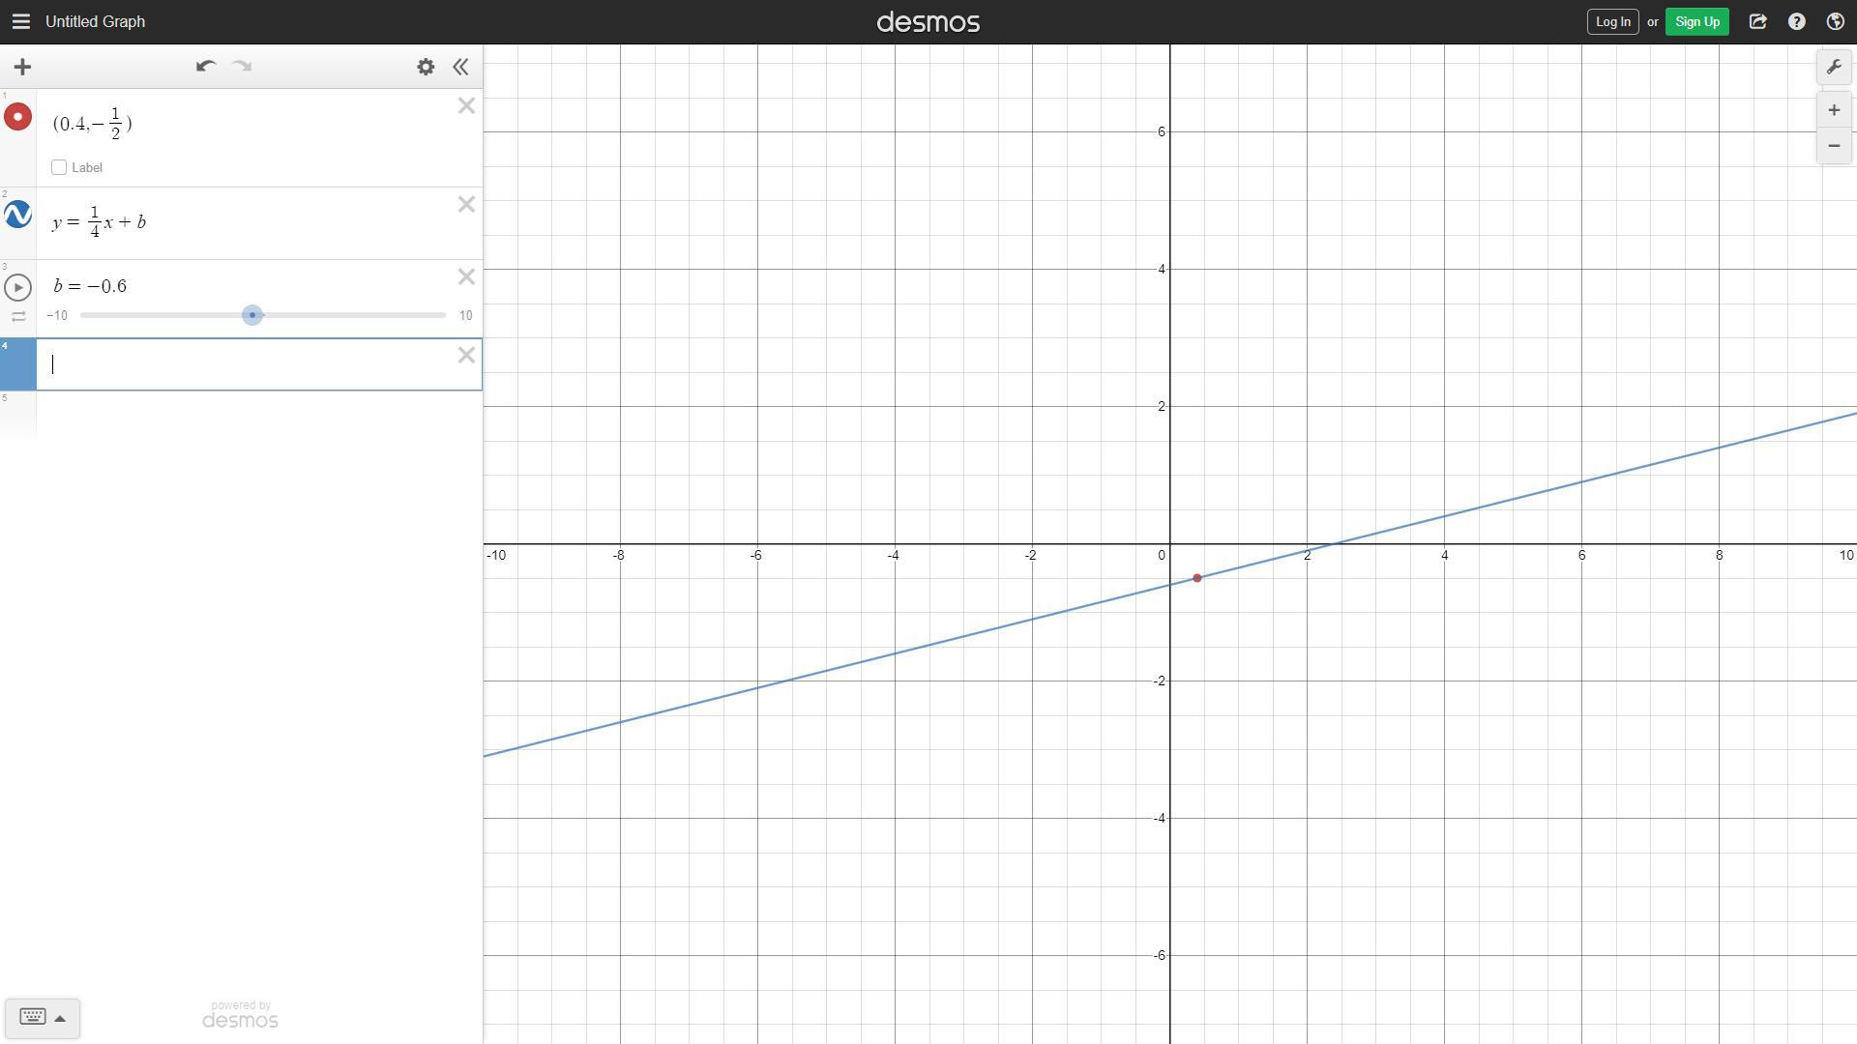The height and width of the screenshot is (1044, 1857).
Task: Zoom out on the graph
Action: point(1833,146)
